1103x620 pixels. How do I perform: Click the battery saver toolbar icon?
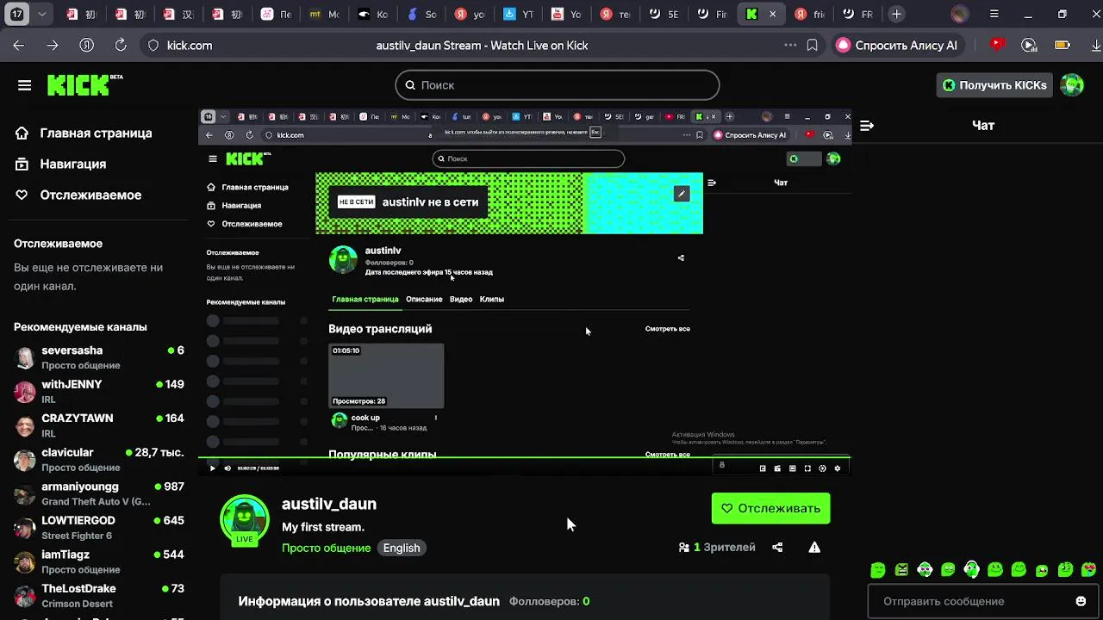click(x=1062, y=46)
